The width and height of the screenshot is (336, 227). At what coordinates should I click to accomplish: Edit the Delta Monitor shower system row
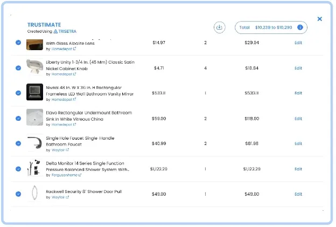point(298,169)
